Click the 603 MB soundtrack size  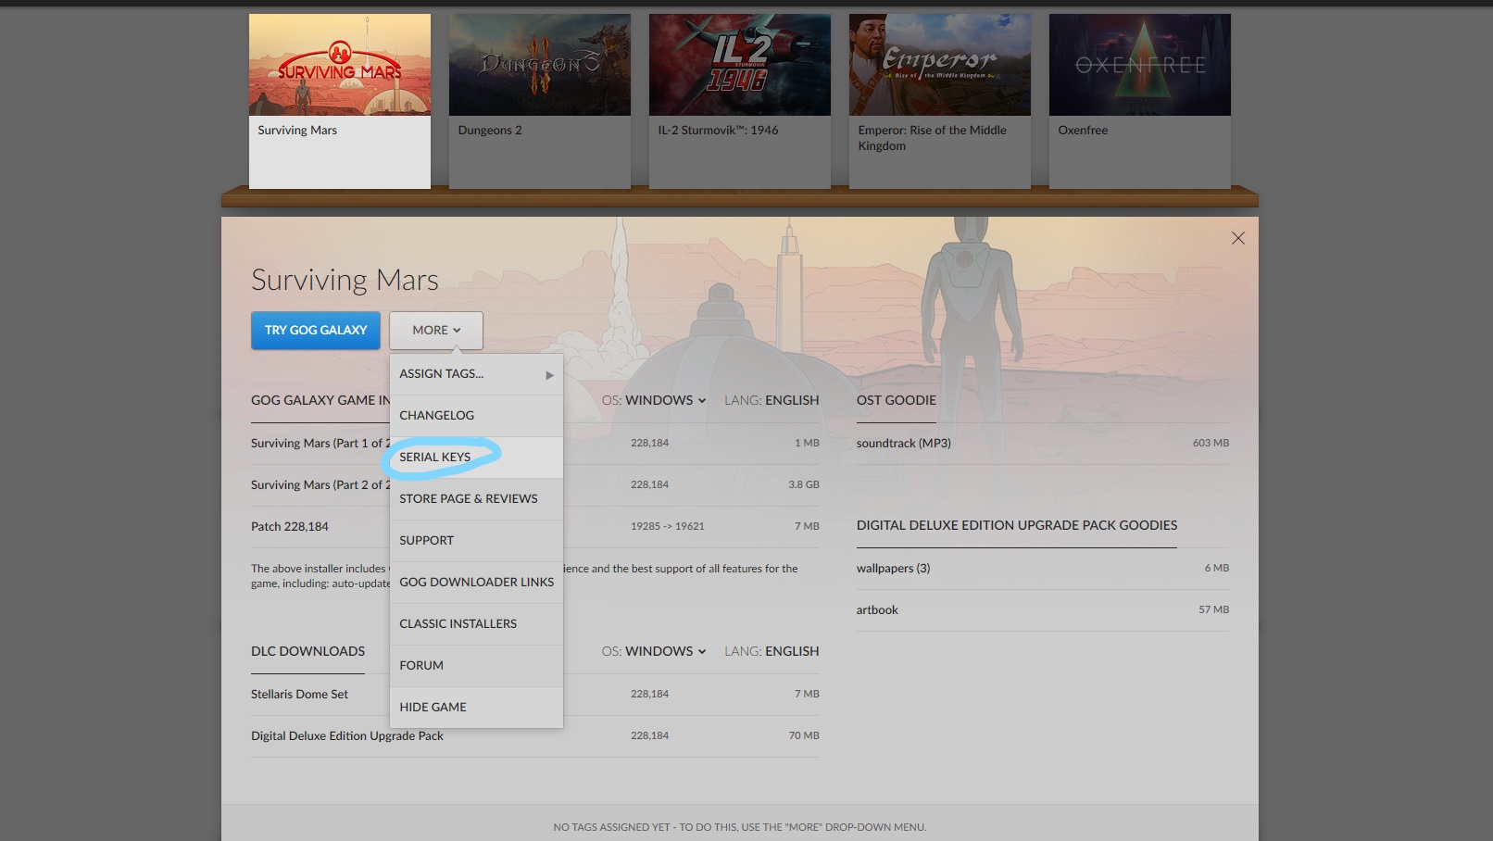pyautogui.click(x=1211, y=443)
